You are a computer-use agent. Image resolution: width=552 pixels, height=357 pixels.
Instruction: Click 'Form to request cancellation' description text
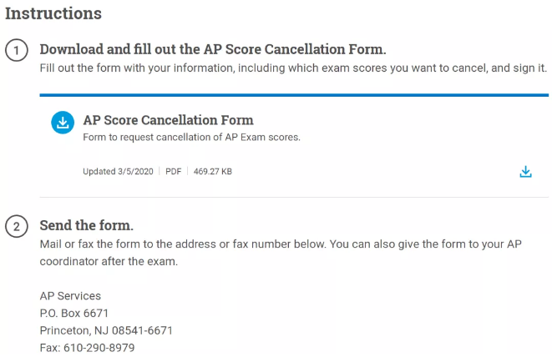pyautogui.click(x=191, y=138)
